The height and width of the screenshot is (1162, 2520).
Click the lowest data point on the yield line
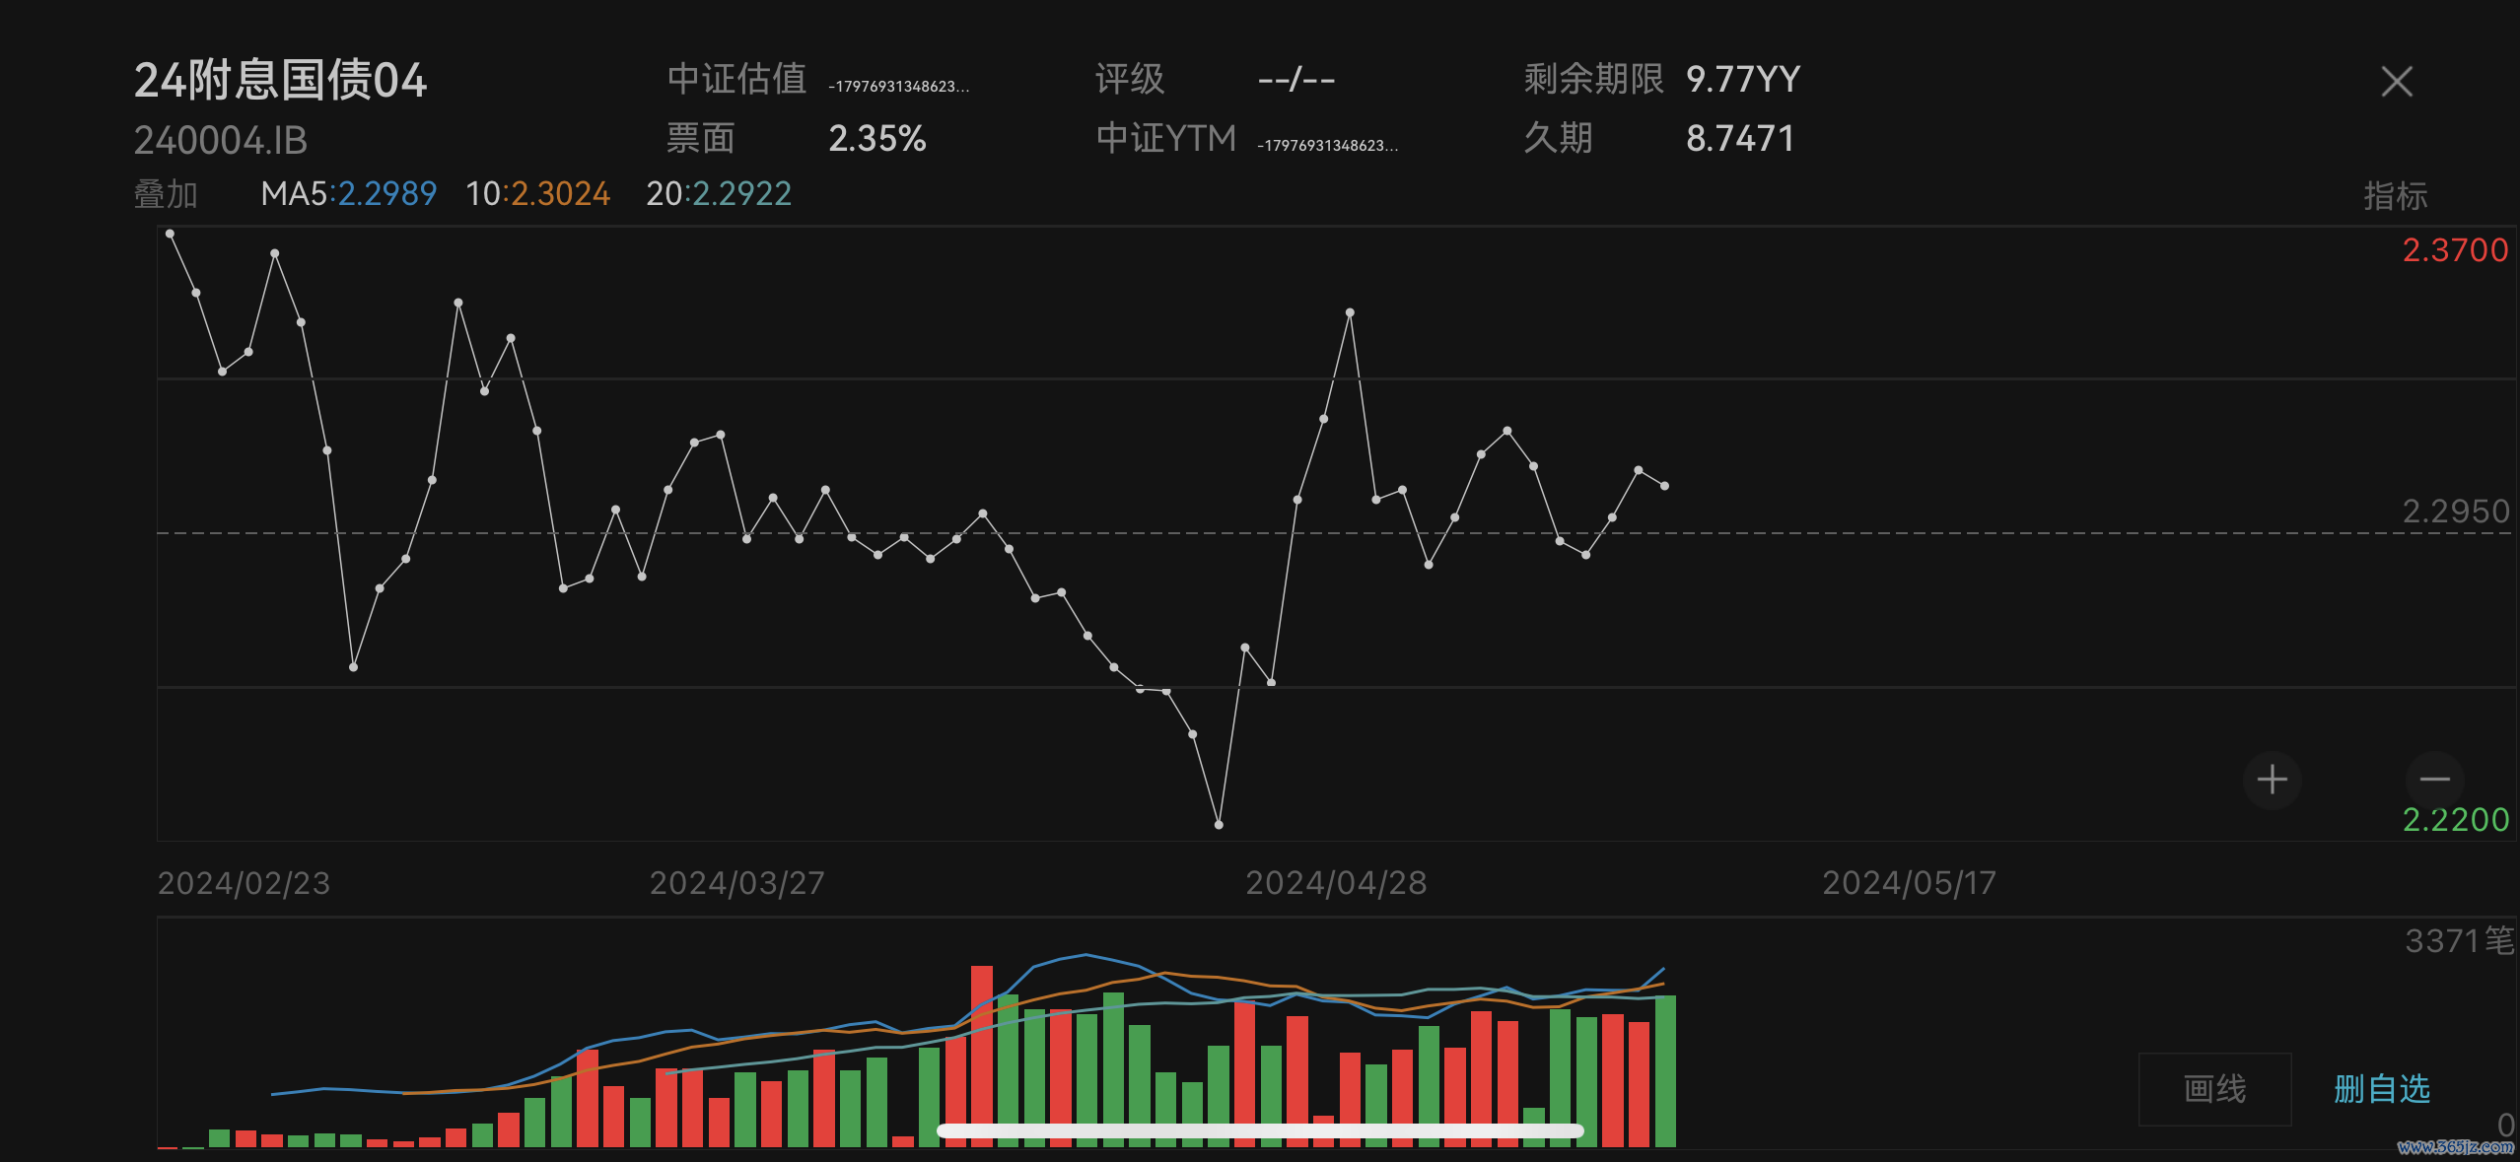pyautogui.click(x=1219, y=824)
